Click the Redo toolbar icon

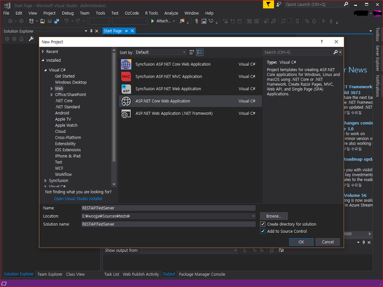coord(78,21)
